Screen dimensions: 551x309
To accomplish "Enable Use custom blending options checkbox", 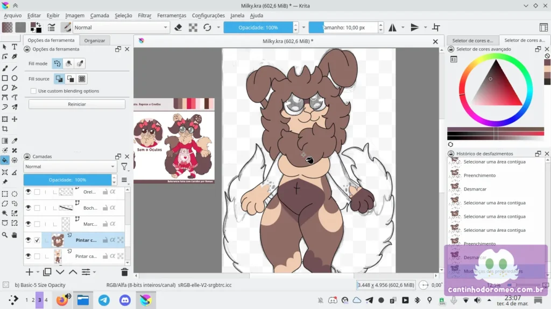I will click(33, 91).
